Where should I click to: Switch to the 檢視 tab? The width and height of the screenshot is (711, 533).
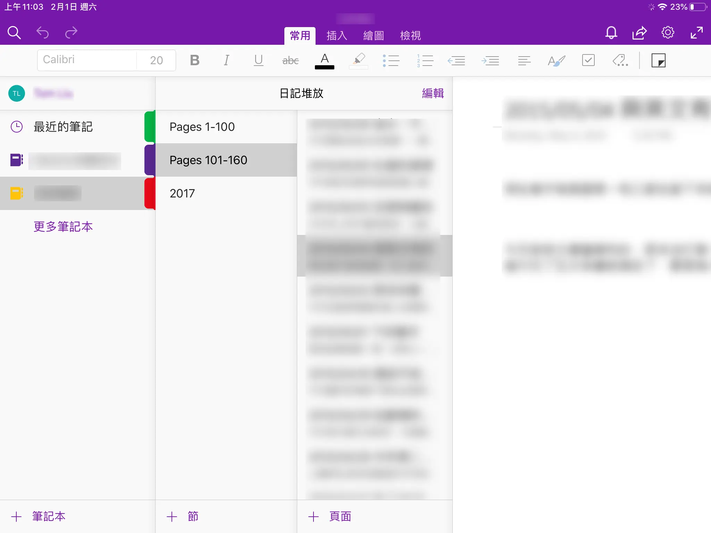(x=410, y=35)
